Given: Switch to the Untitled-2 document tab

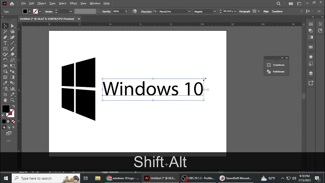Looking at the screenshot, I should pos(47,19).
